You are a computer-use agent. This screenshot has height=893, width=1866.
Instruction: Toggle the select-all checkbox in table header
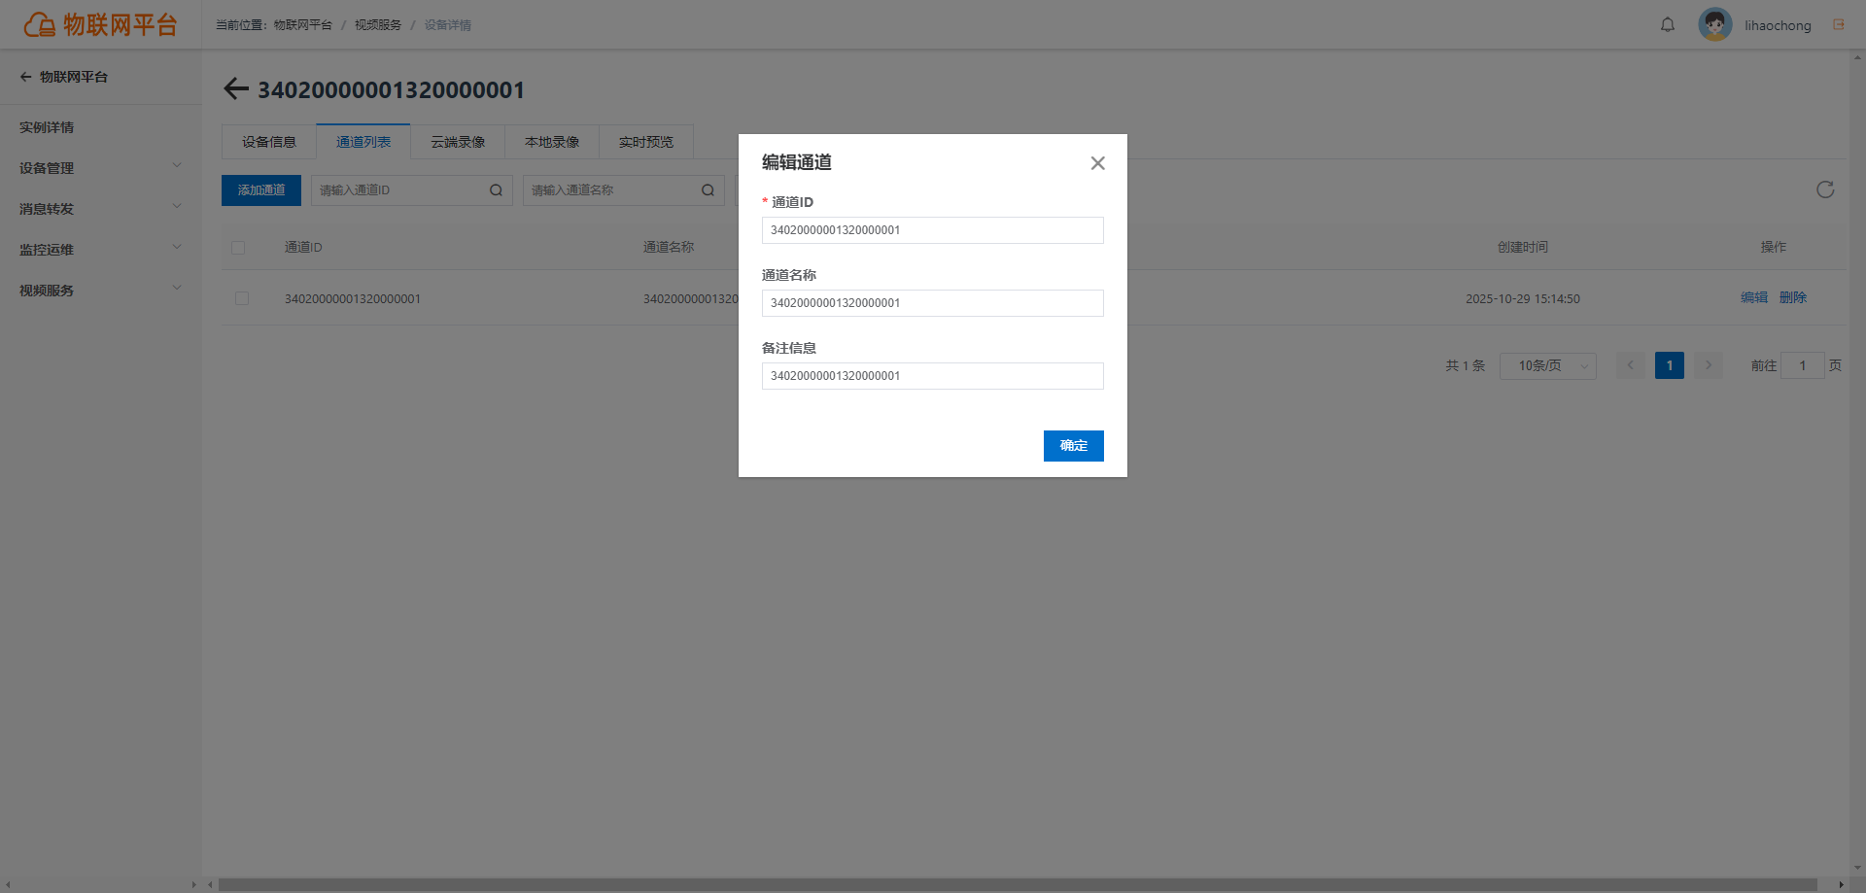pyautogui.click(x=238, y=248)
